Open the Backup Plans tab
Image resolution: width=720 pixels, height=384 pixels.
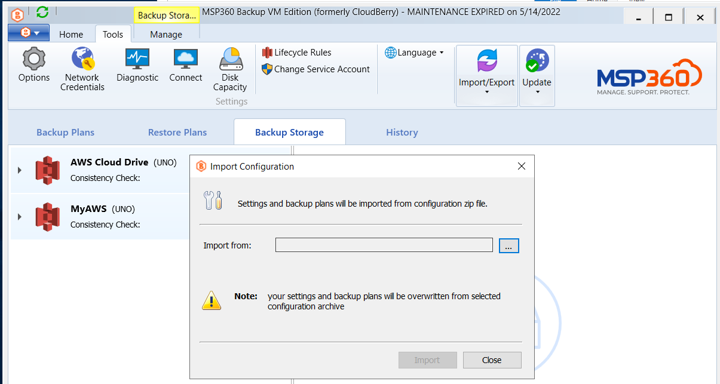[x=66, y=132]
